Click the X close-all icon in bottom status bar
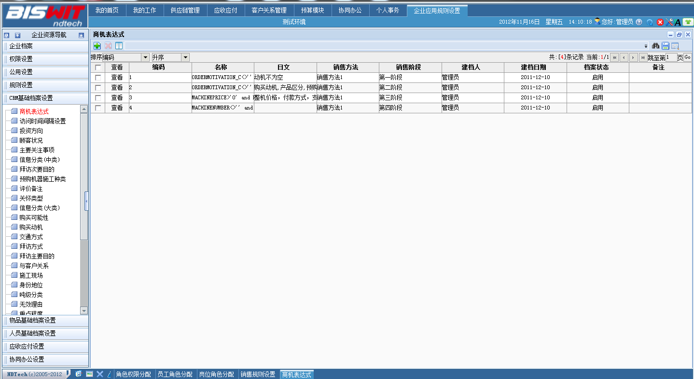 pyautogui.click(x=100, y=374)
